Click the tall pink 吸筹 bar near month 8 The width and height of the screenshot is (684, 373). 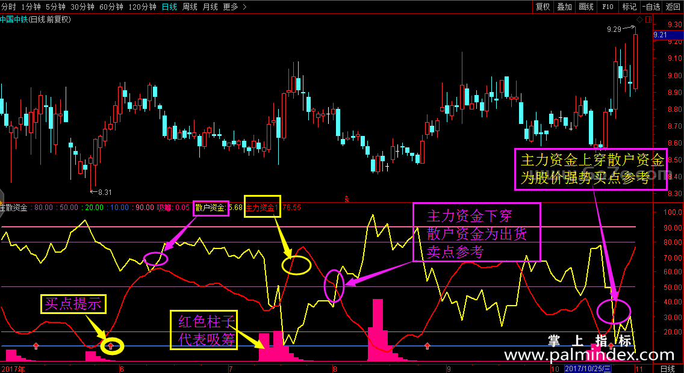(378, 330)
